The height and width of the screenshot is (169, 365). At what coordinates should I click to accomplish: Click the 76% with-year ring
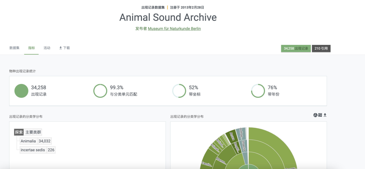pyautogui.click(x=258, y=91)
